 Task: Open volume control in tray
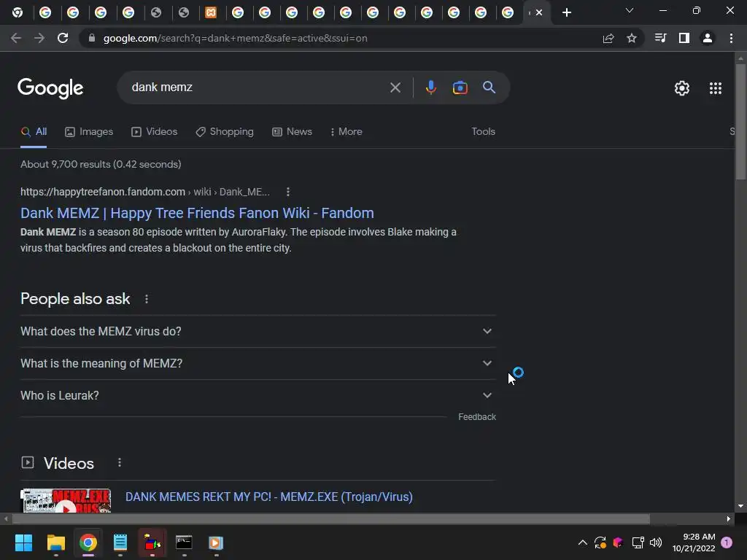tap(656, 542)
